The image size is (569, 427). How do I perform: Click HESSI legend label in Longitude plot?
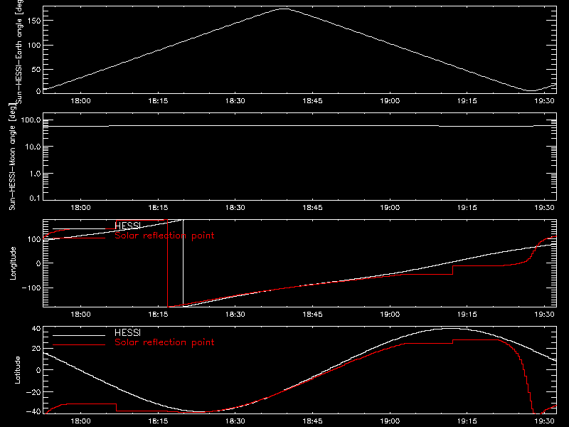pyautogui.click(x=127, y=226)
